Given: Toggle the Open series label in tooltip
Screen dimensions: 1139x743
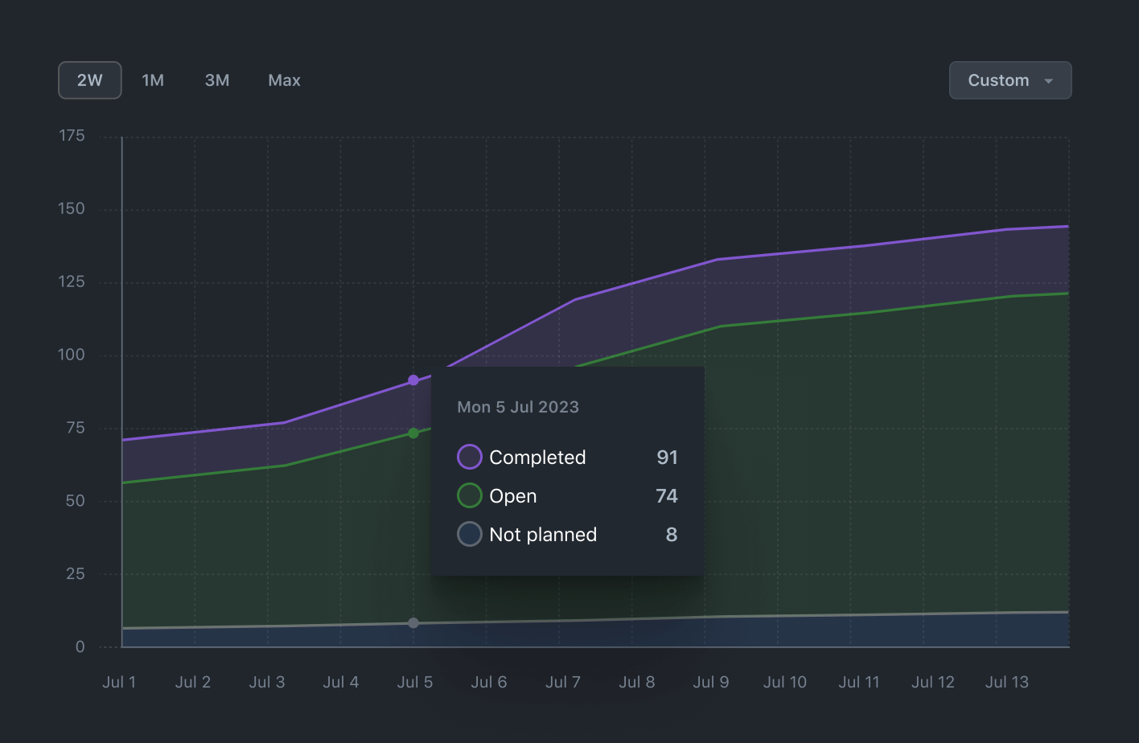Looking at the screenshot, I should pyautogui.click(x=513, y=496).
